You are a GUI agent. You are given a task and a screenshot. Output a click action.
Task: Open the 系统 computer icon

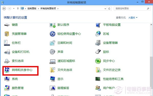(7, 79)
